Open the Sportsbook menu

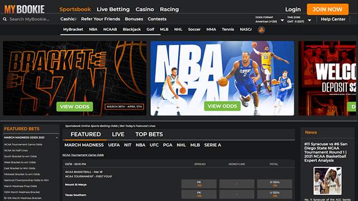click(x=75, y=9)
